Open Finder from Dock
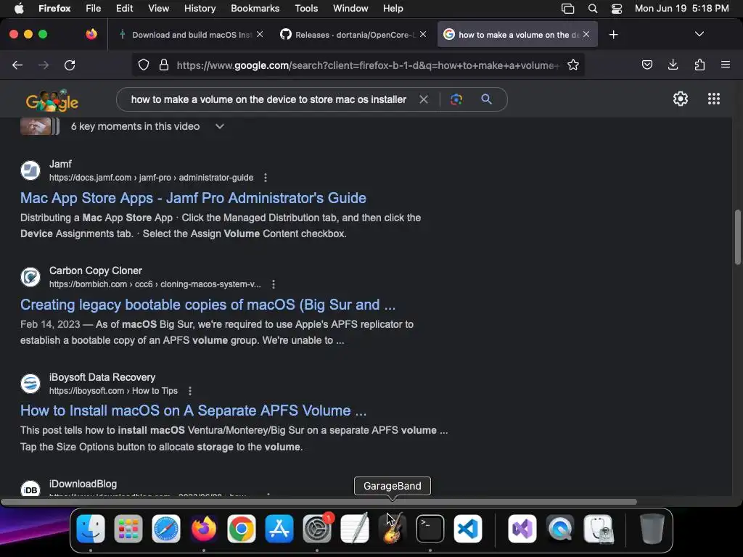Viewport: 743px width, 557px height. [91, 529]
